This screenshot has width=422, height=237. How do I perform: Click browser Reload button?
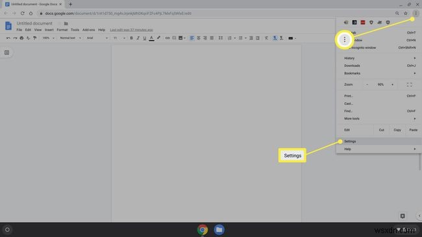point(22,13)
